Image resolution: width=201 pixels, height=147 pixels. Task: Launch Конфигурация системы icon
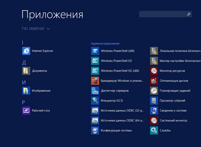tap(95, 130)
